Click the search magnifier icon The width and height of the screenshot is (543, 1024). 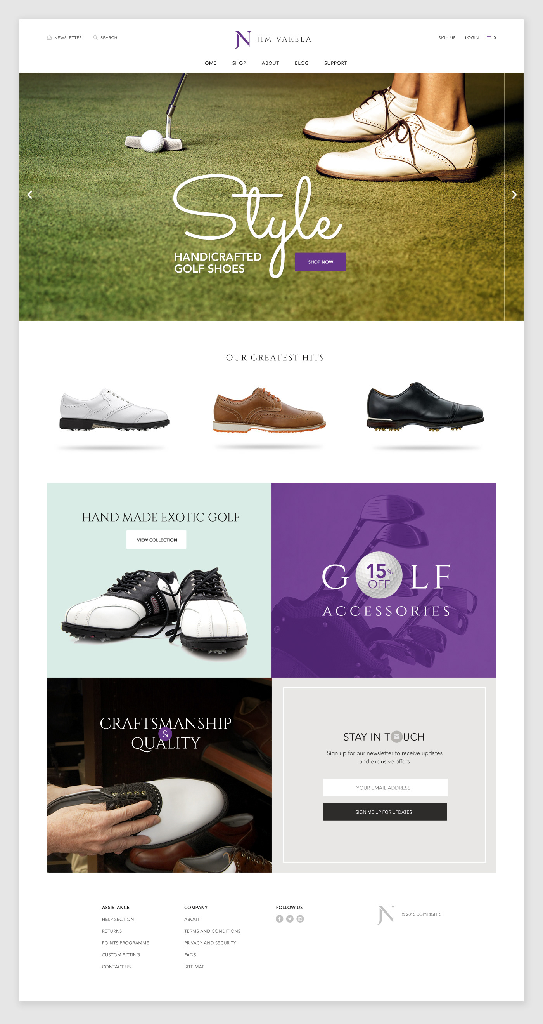point(95,37)
